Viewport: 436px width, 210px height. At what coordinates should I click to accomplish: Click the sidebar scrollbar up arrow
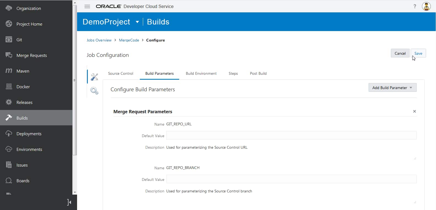pyautogui.click(x=75, y=2)
